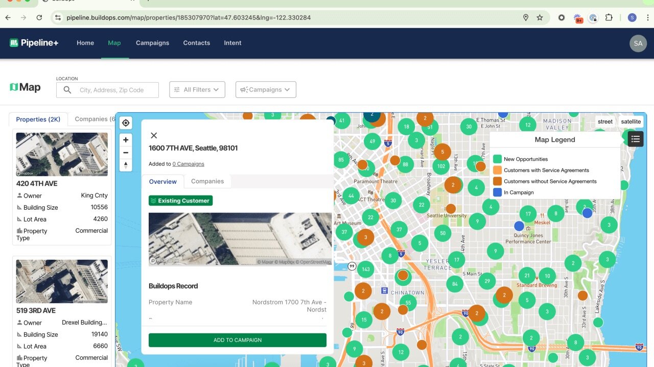Viewport: 654px width, 367px height.
Task: Click the 50 cluster marker
Action: (442, 233)
